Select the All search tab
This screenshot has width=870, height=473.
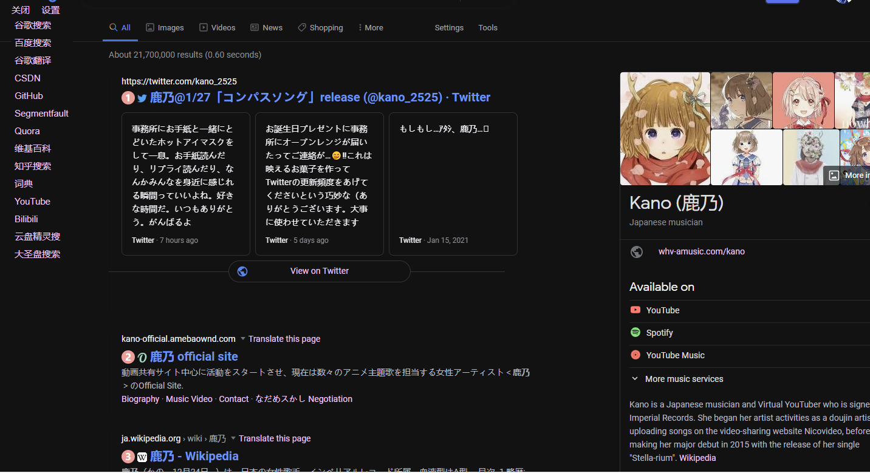(x=120, y=28)
